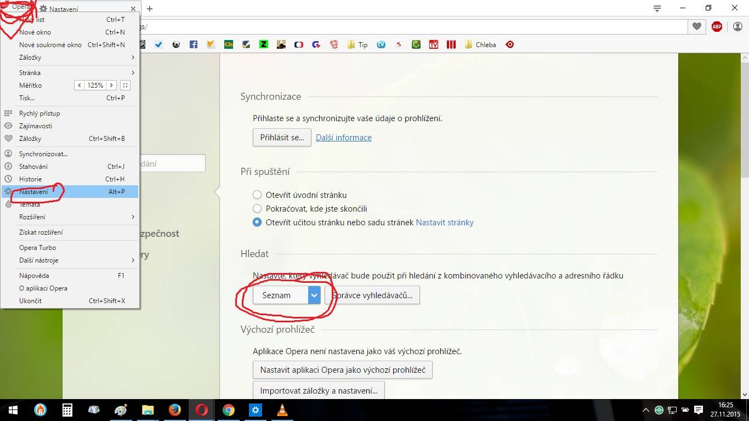Screen dimensions: 749x421
Task: Open the Další informace link
Action: 344,138
